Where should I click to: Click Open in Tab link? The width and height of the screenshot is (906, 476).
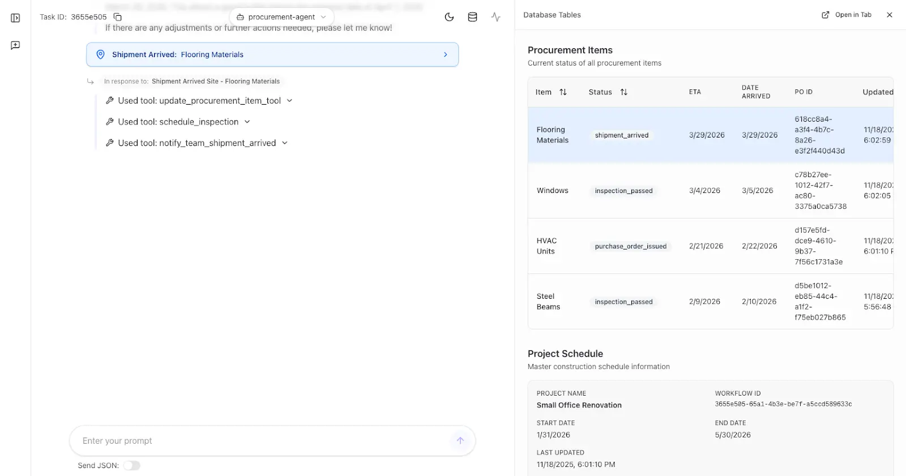pyautogui.click(x=847, y=15)
